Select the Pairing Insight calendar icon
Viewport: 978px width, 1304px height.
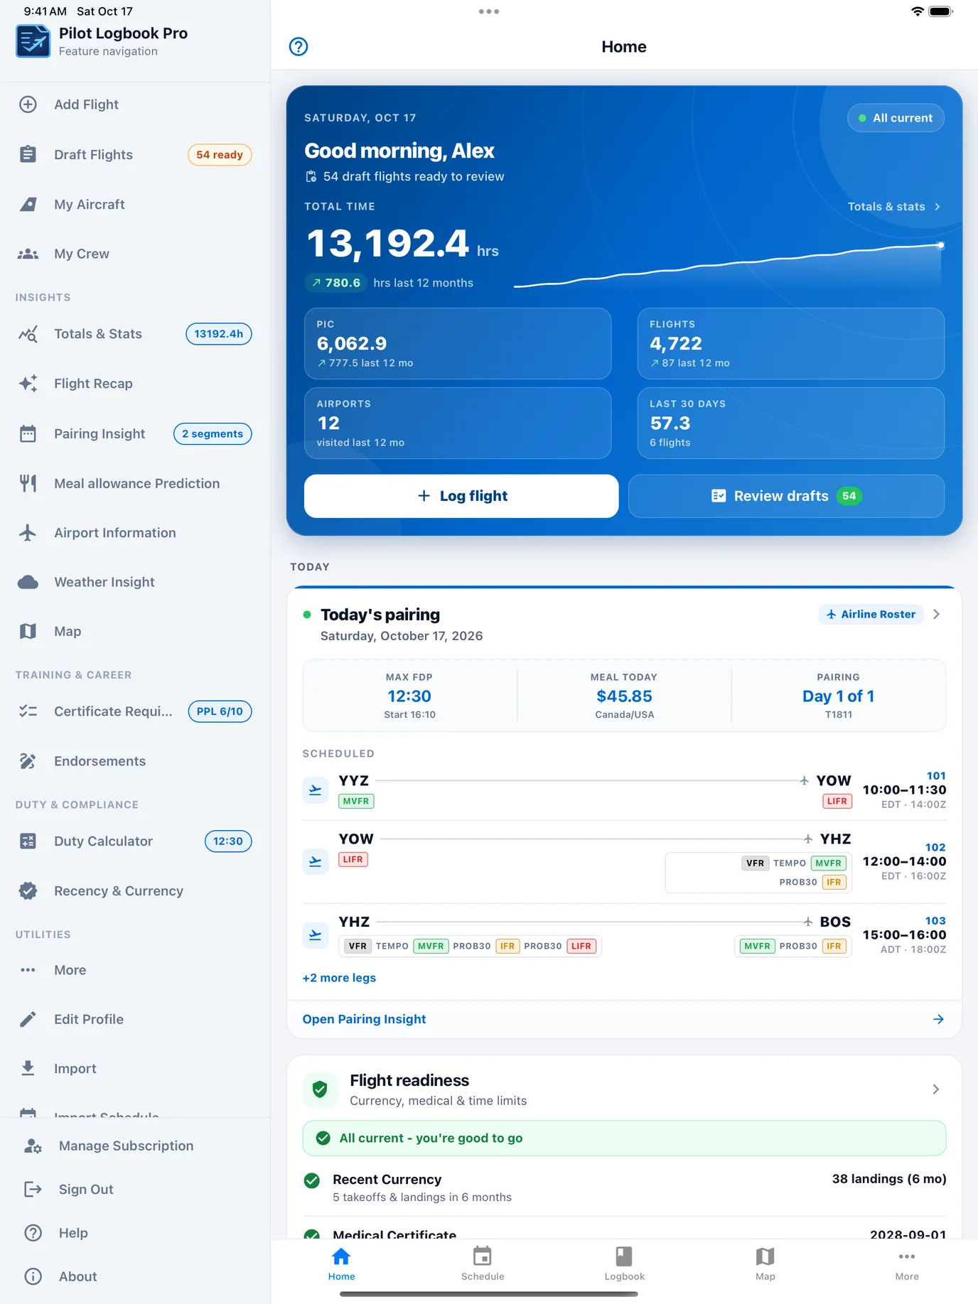[x=28, y=433]
